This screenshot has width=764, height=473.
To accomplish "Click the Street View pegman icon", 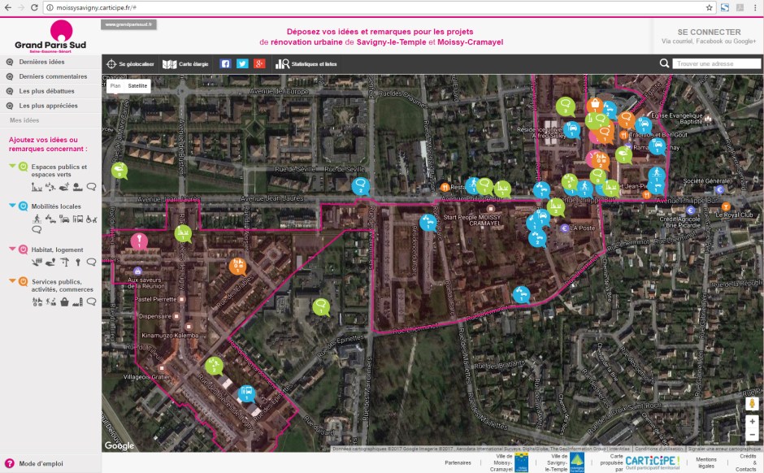I will [x=752, y=403].
